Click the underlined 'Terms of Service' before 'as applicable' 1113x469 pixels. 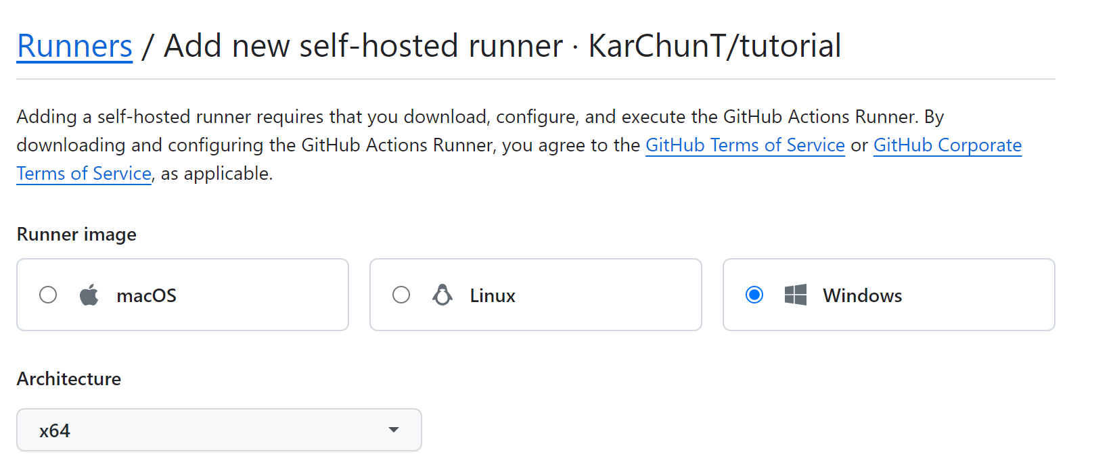[x=84, y=174]
